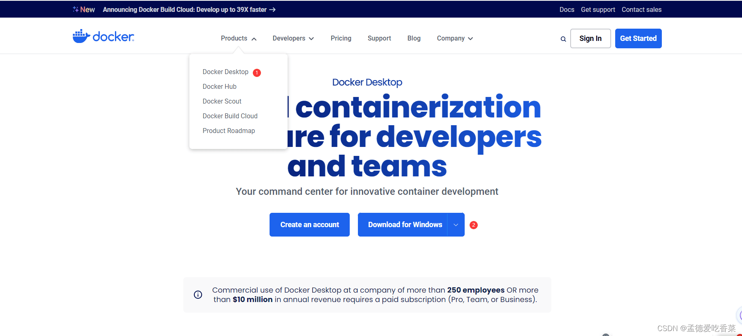This screenshot has height=336, width=742.
Task: Choose Docker Build Cloud from menu
Action: (x=230, y=116)
